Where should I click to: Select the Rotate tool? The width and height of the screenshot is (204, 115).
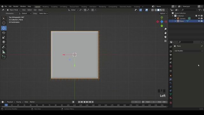[x=4, y=33]
